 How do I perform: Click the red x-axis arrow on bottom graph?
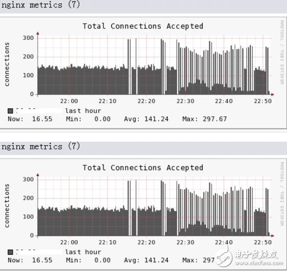273,236
